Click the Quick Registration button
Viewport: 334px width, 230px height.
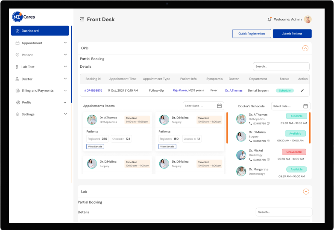[252, 34]
